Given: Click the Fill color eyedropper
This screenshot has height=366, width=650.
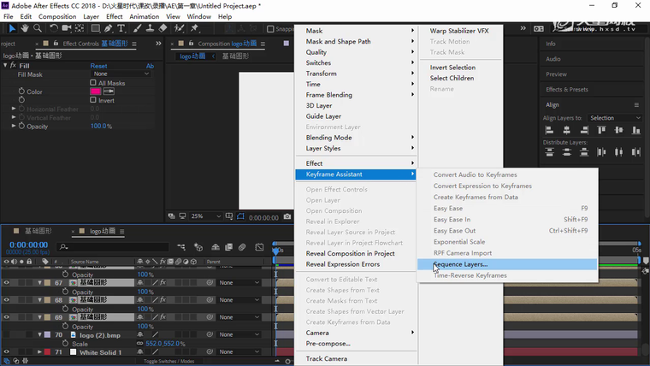Looking at the screenshot, I should pos(109,91).
